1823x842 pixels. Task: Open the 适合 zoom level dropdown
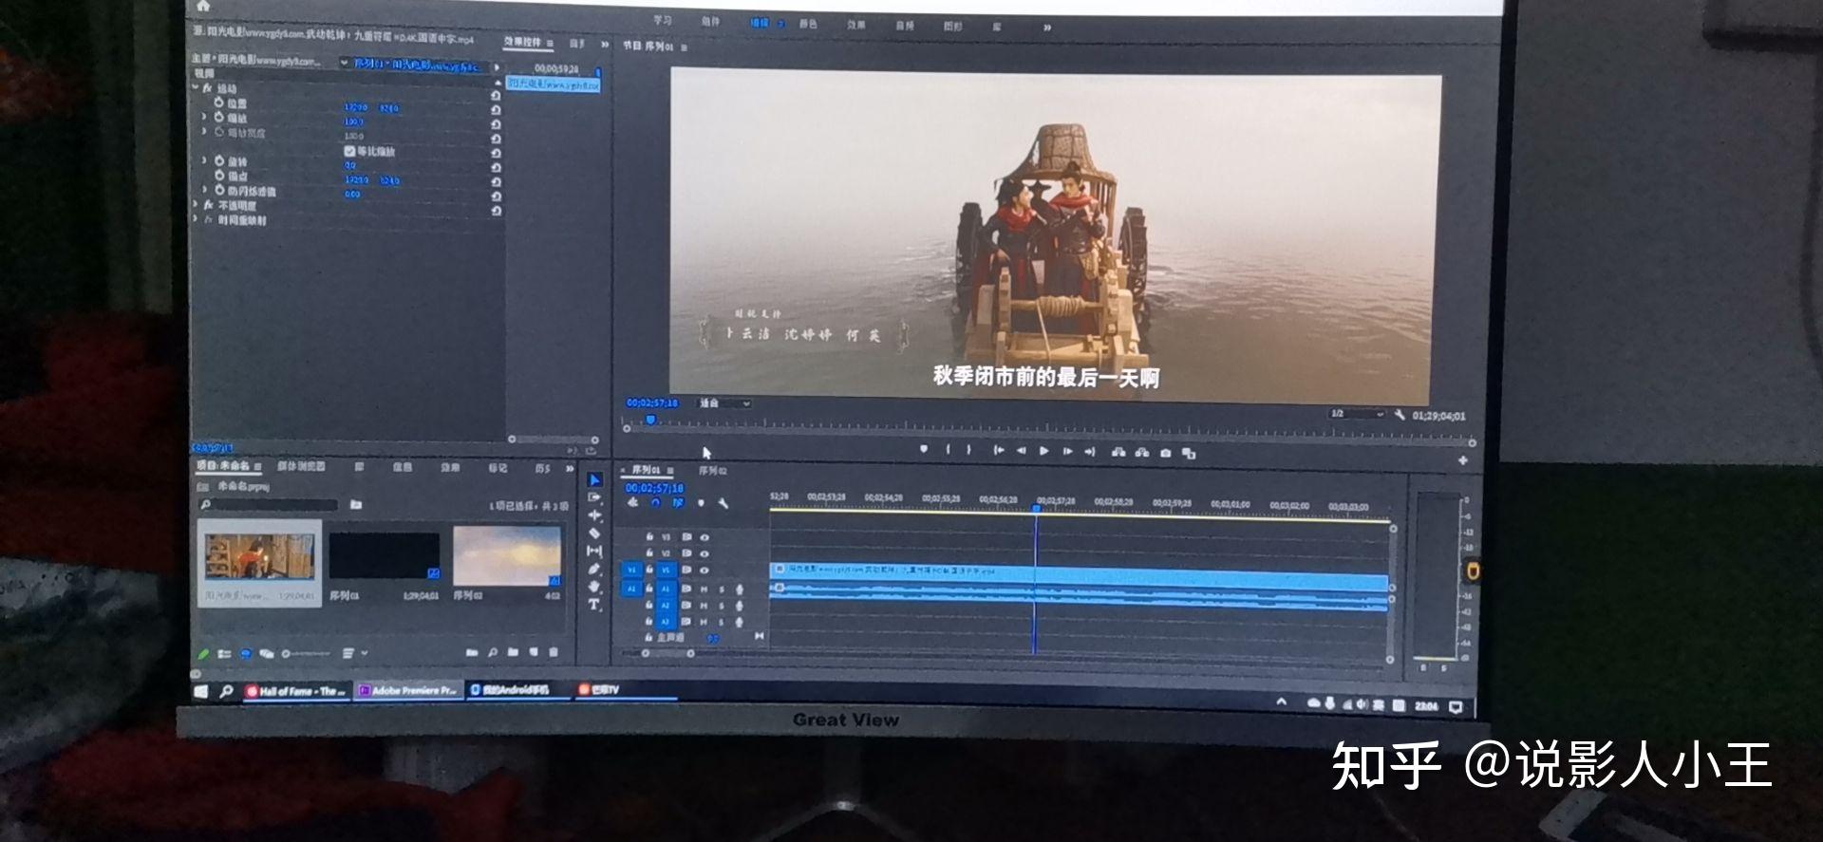pyautogui.click(x=725, y=403)
